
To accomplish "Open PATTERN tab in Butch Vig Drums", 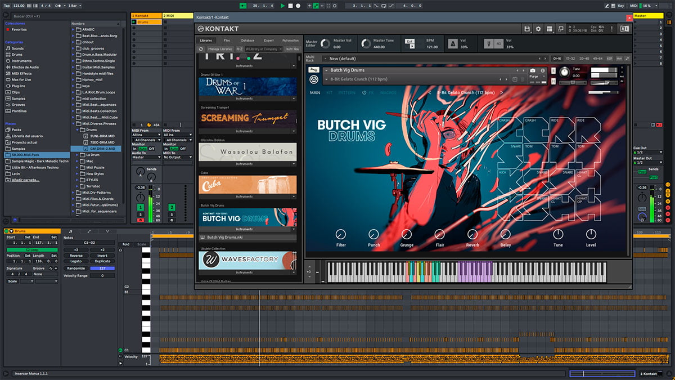I will click(346, 92).
